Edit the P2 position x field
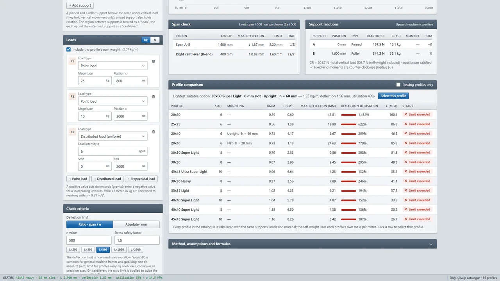Screen dimensions: 500x281 (130, 116)
